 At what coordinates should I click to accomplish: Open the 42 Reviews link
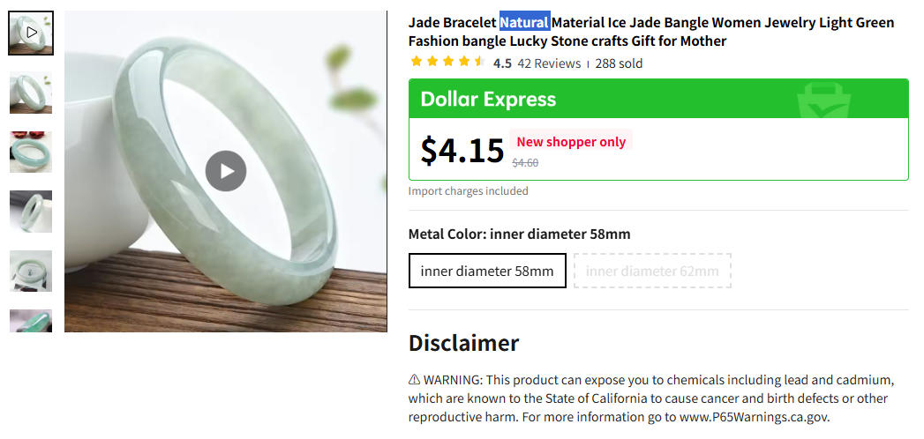tap(549, 63)
